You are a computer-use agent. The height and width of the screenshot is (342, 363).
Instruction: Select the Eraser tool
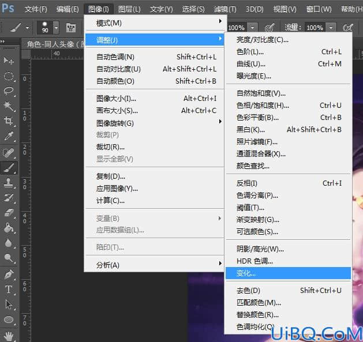(9, 213)
